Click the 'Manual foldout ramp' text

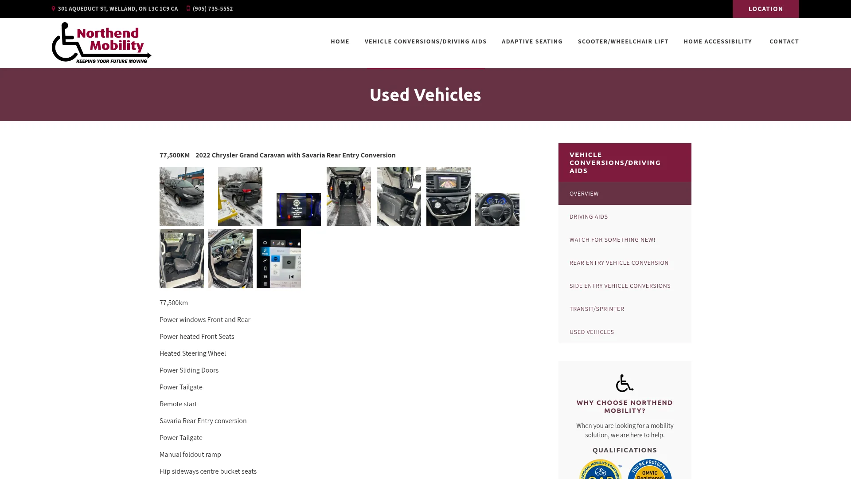click(x=190, y=454)
